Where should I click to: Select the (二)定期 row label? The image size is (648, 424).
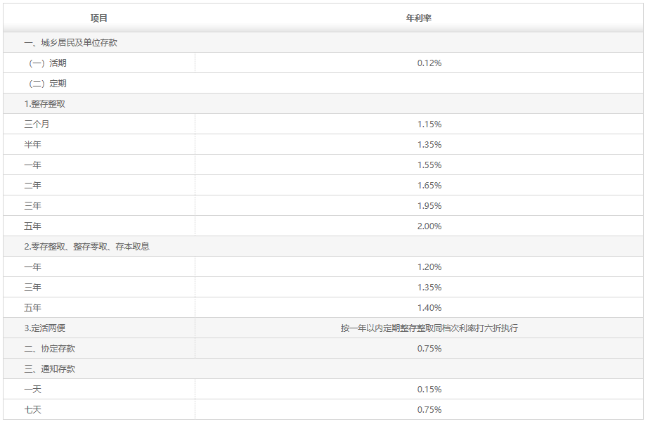[48, 84]
